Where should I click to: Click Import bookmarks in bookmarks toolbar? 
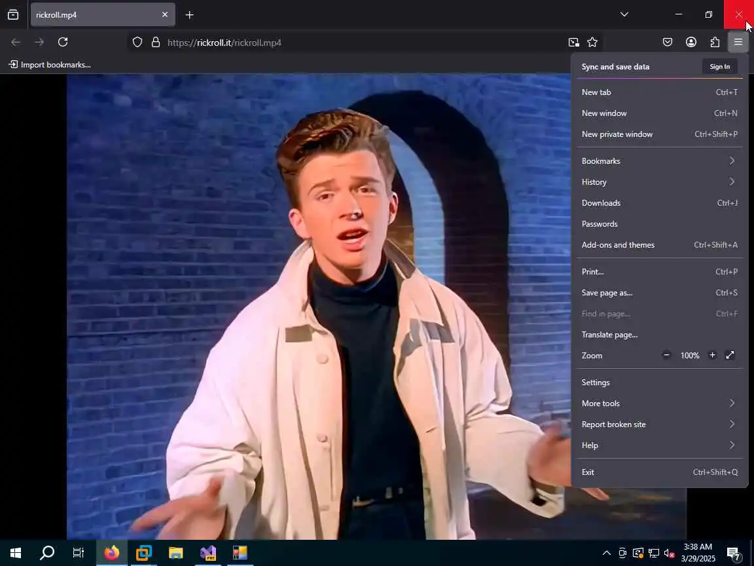click(50, 64)
